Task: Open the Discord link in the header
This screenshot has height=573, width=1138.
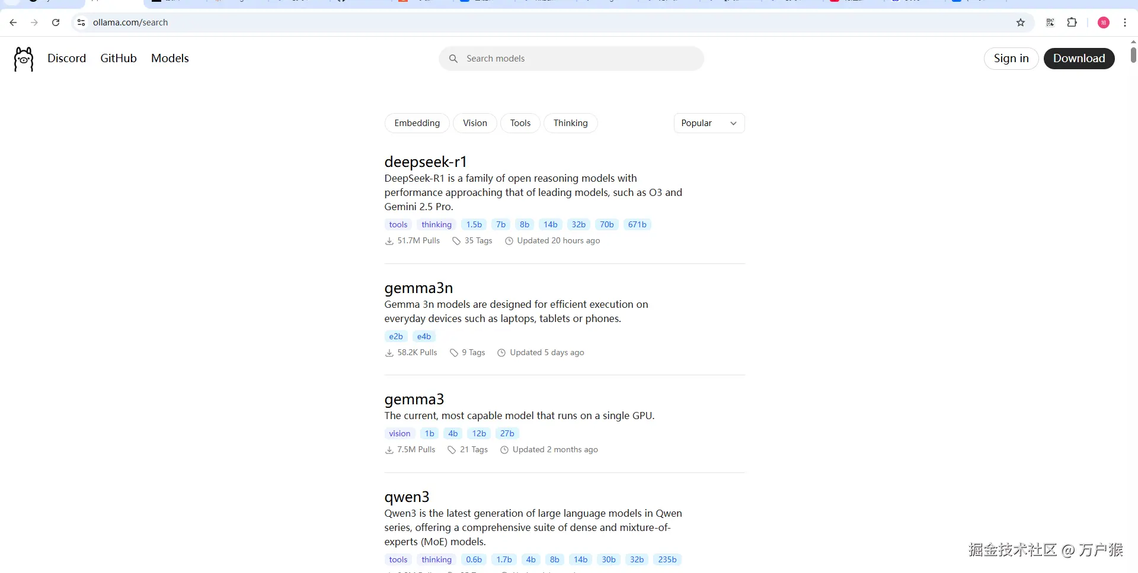Action: 67,58
